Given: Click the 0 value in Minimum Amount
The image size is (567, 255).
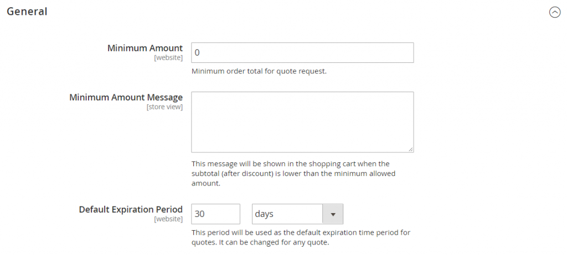Looking at the screenshot, I should tap(197, 52).
